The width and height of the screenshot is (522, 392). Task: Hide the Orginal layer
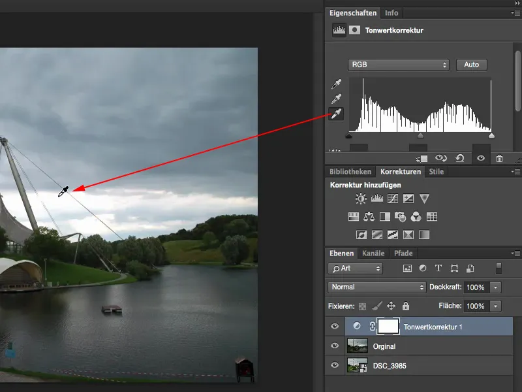[335, 346]
